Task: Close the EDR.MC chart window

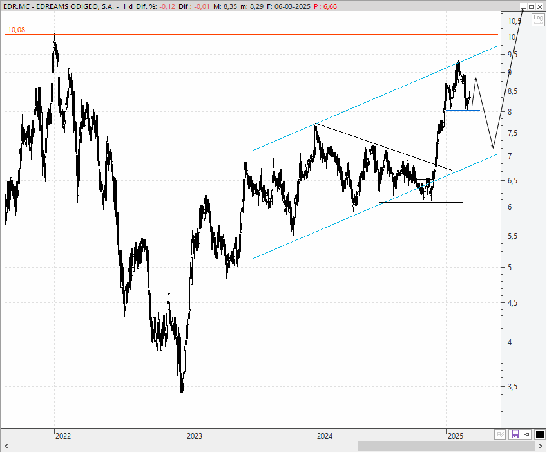Action: (540, 6)
